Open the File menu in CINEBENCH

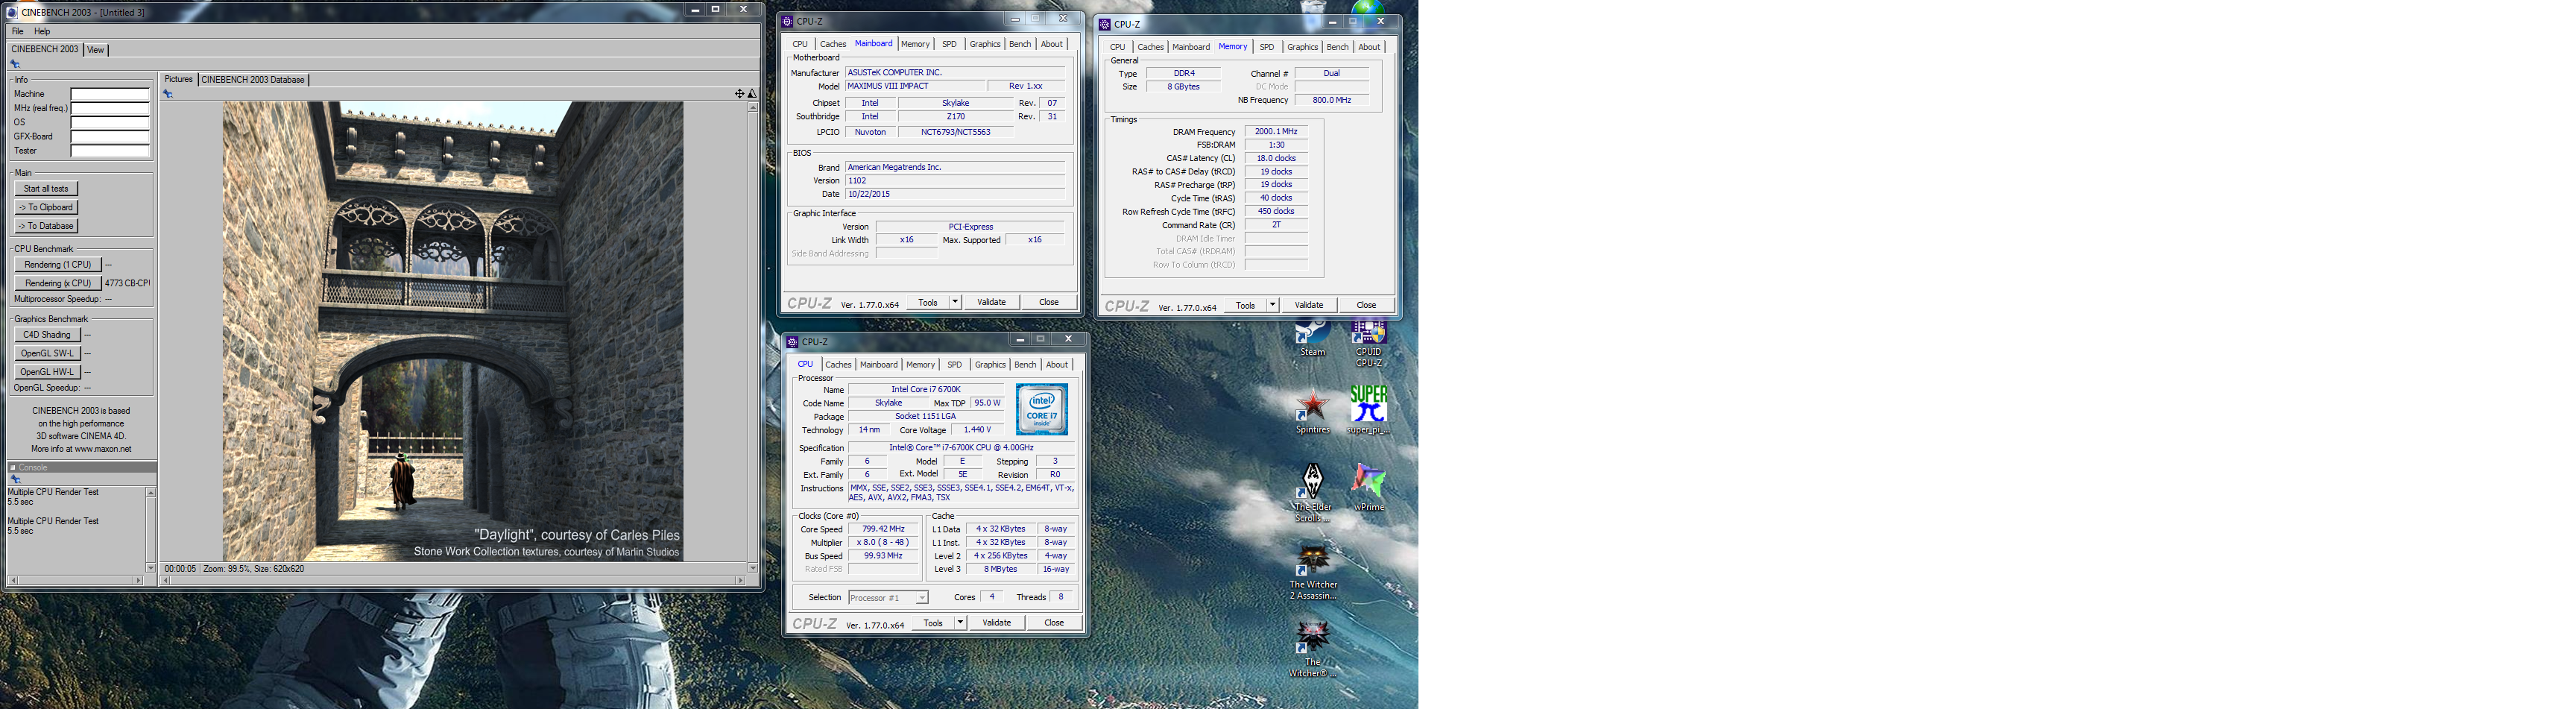pos(17,31)
